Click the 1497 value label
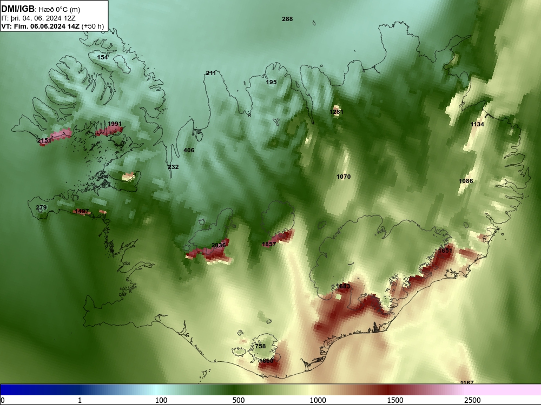 [82, 211]
